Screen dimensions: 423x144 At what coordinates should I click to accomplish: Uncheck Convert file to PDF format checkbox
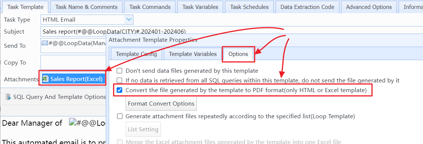coord(119,90)
